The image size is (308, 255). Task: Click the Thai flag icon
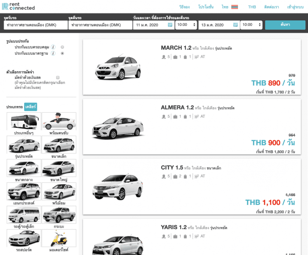(235, 7)
